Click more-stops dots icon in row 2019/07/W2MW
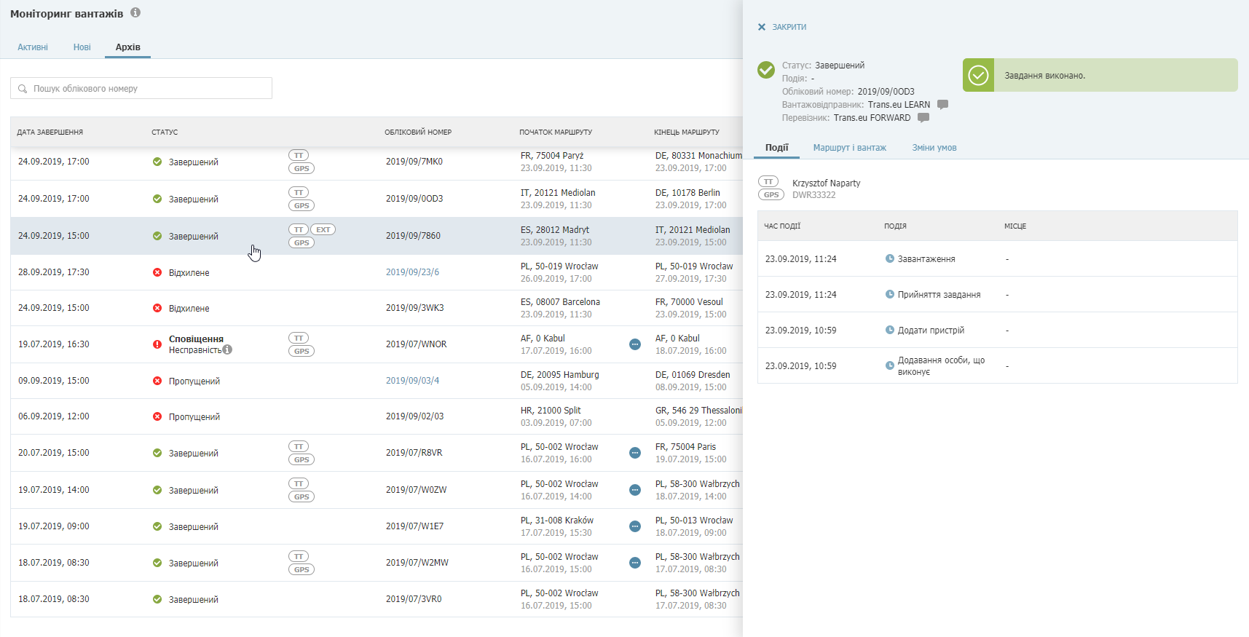Screen dimensions: 1249x637 pyautogui.click(x=635, y=563)
